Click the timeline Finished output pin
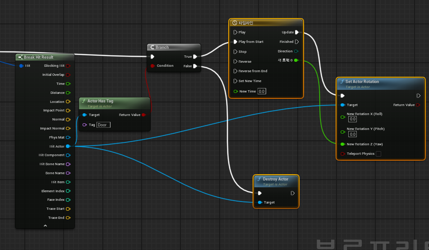 [297, 42]
